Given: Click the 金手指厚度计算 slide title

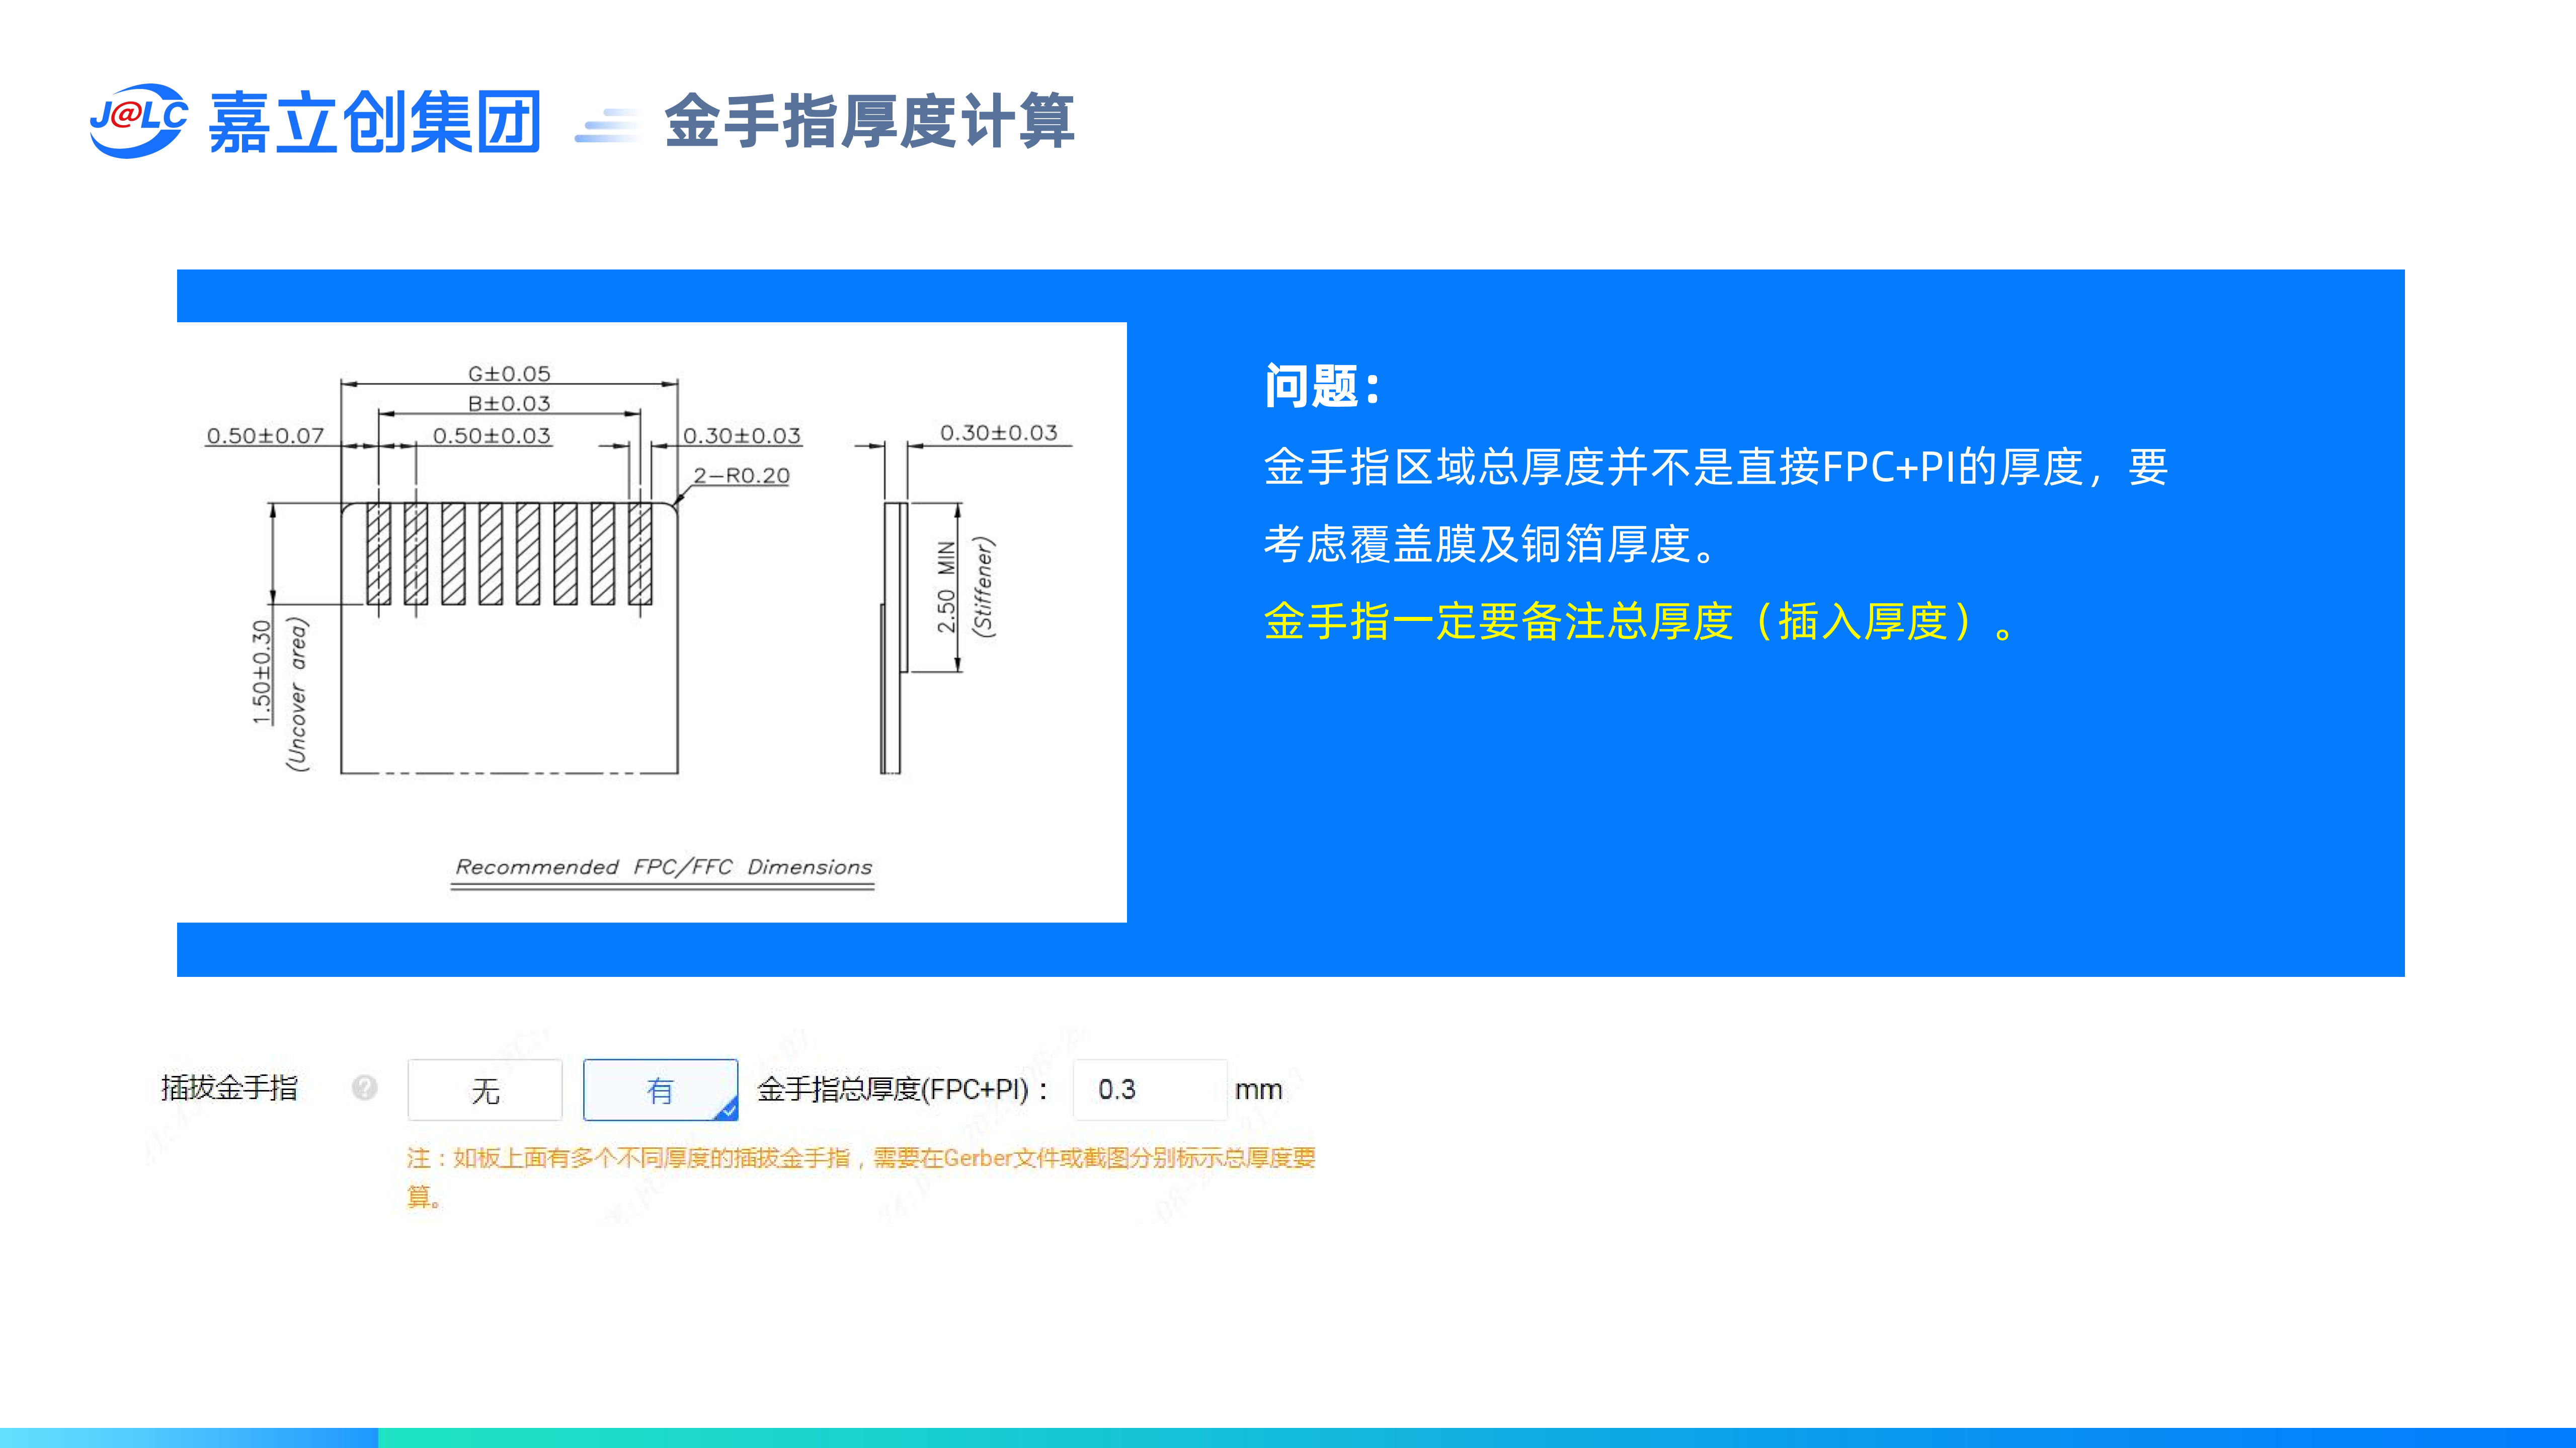Looking at the screenshot, I should 869,122.
